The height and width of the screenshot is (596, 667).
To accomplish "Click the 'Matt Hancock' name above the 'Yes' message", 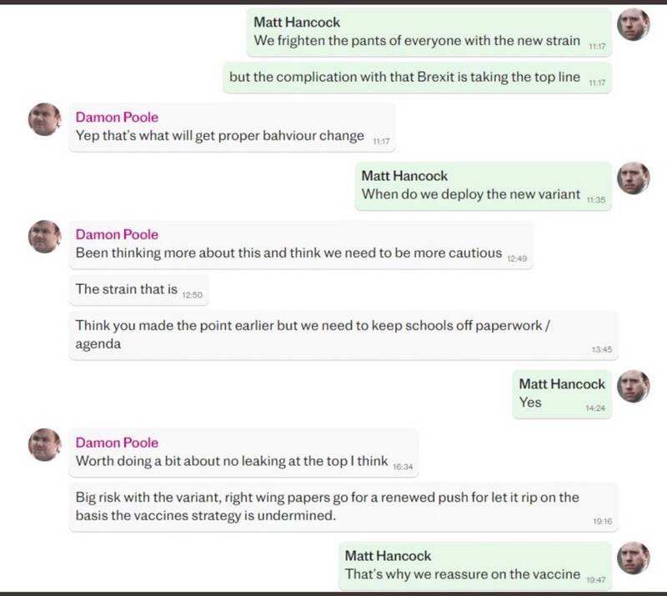I will point(562,384).
